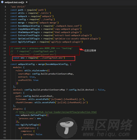Click line number 1 in the gutter
137x140 pixels.
pyautogui.click(x=5, y=7)
